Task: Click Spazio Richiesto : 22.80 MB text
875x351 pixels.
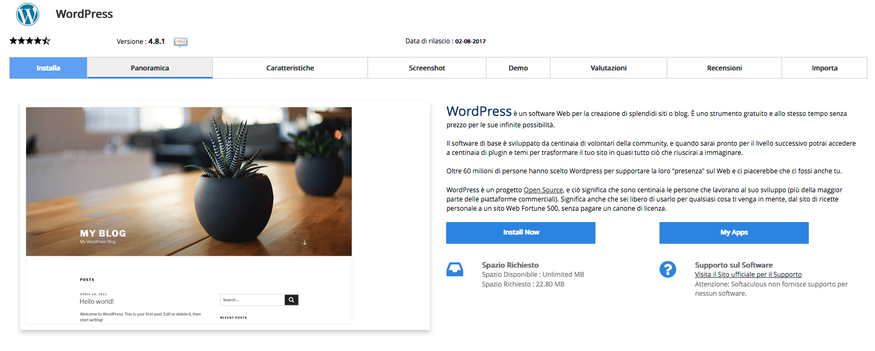Action: coord(523,284)
